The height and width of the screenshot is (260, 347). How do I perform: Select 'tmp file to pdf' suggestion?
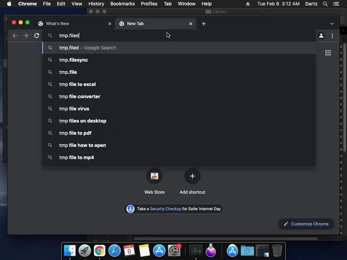pos(179,133)
